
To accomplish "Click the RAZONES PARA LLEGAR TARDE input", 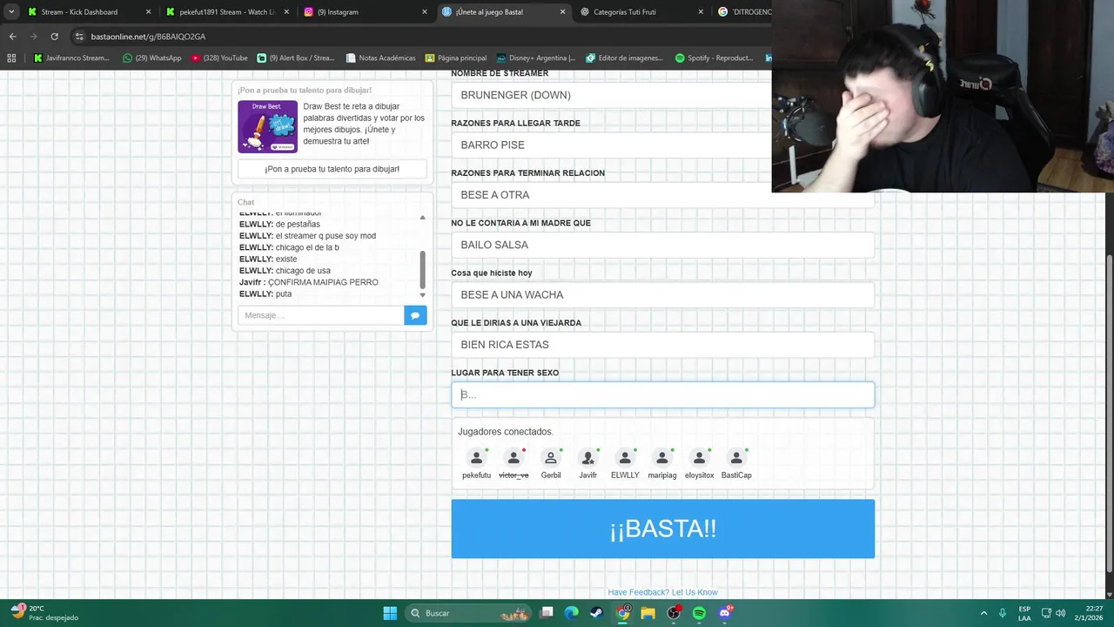I will click(611, 145).
